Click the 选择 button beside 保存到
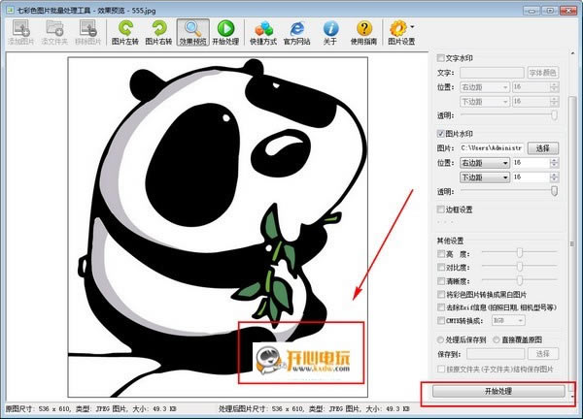The height and width of the screenshot is (419, 583). point(543,354)
